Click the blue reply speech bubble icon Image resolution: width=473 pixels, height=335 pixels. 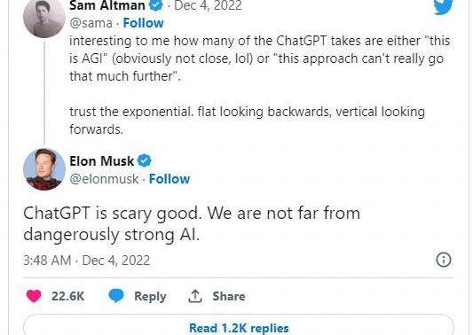116,295
